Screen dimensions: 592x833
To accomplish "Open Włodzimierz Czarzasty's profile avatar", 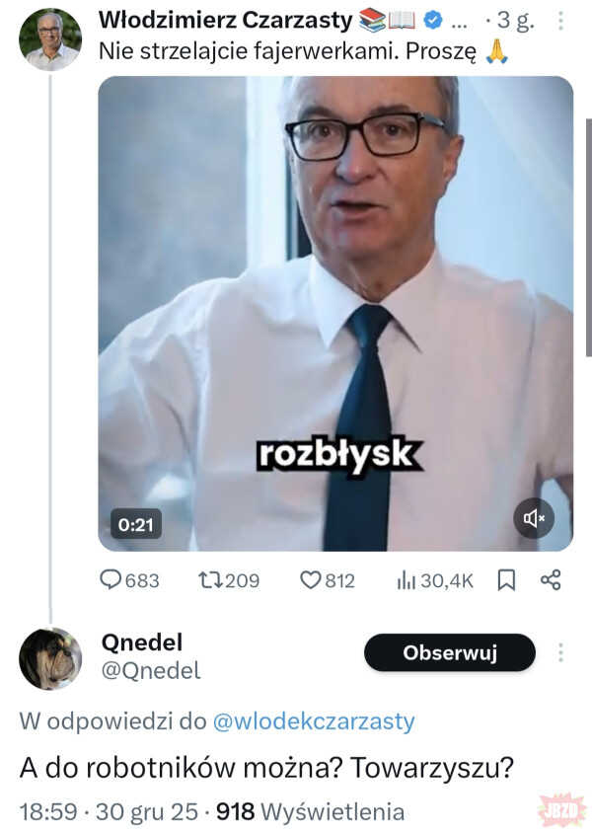I will coord(50,39).
